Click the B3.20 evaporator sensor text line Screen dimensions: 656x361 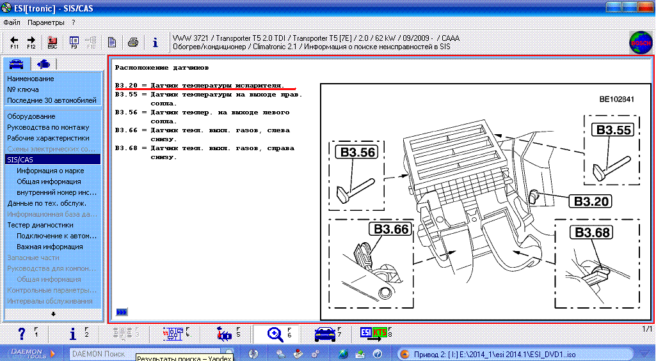click(200, 85)
